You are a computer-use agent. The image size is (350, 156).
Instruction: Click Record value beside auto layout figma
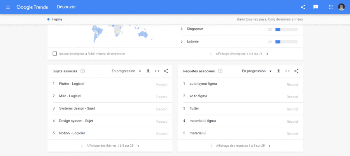tap(292, 84)
